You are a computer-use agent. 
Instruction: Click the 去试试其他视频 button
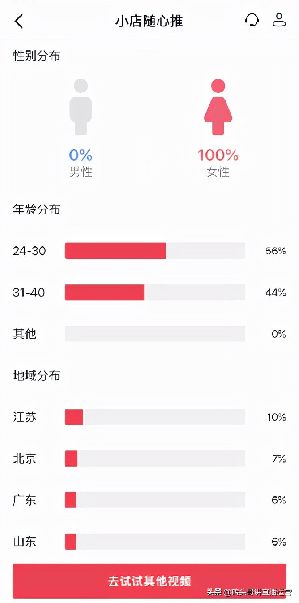pos(149,581)
